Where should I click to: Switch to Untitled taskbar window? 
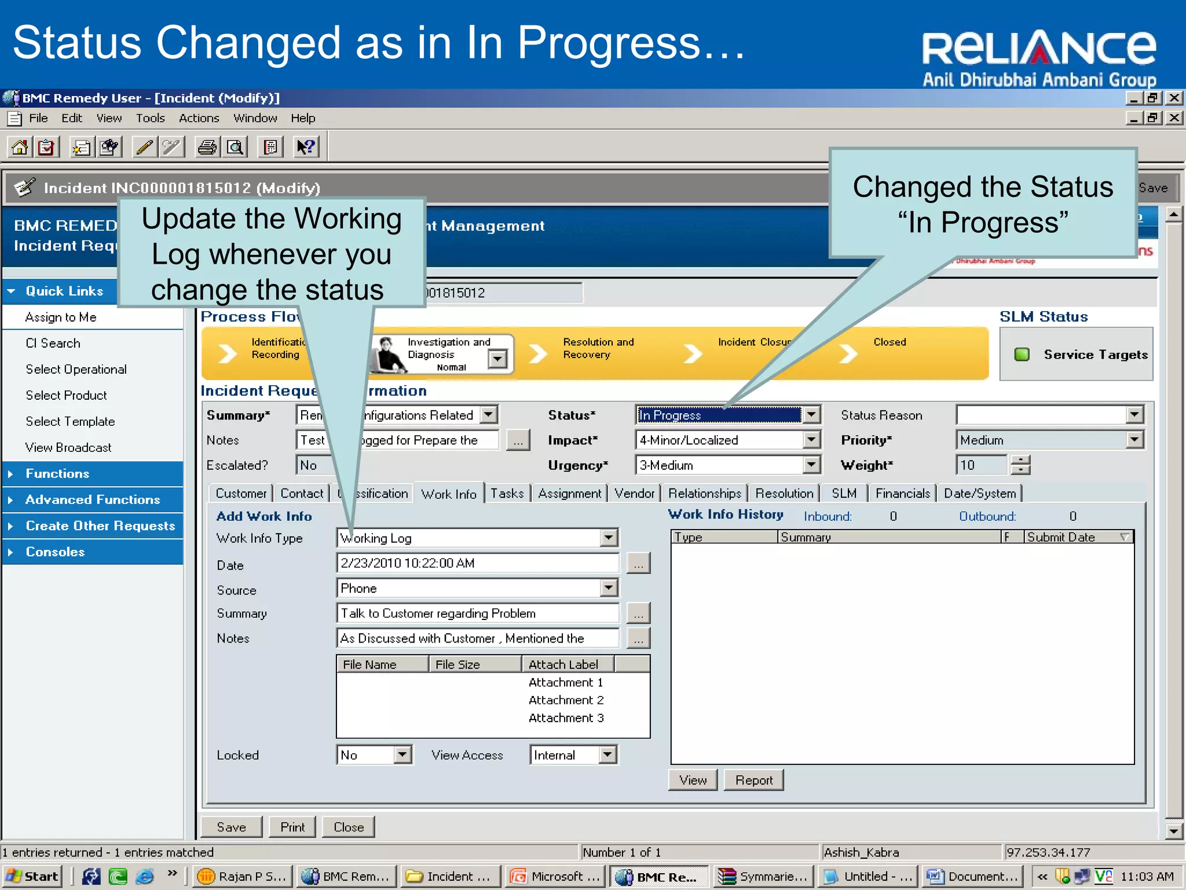867,877
